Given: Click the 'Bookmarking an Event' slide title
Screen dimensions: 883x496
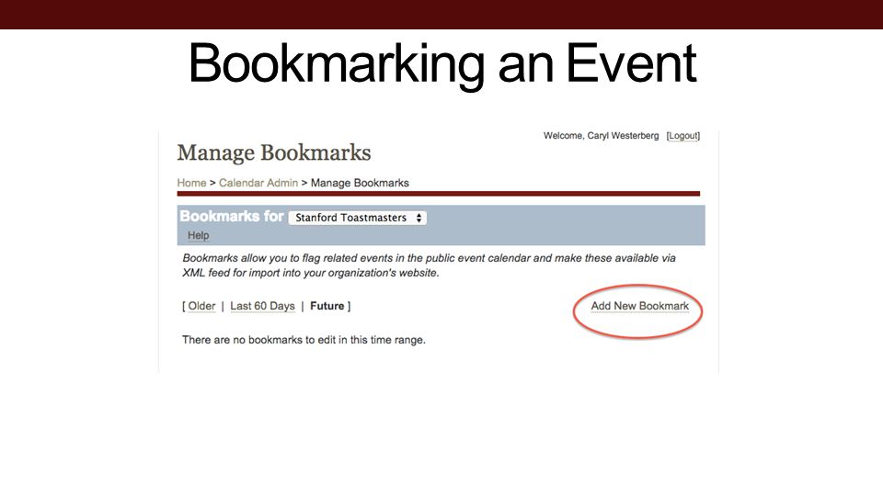Looking at the screenshot, I should pos(442,63).
